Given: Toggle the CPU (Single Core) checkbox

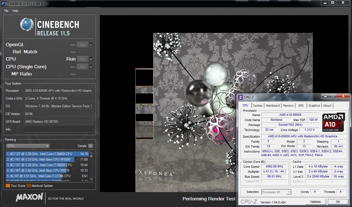Looking at the screenshot, I should 92,66.
